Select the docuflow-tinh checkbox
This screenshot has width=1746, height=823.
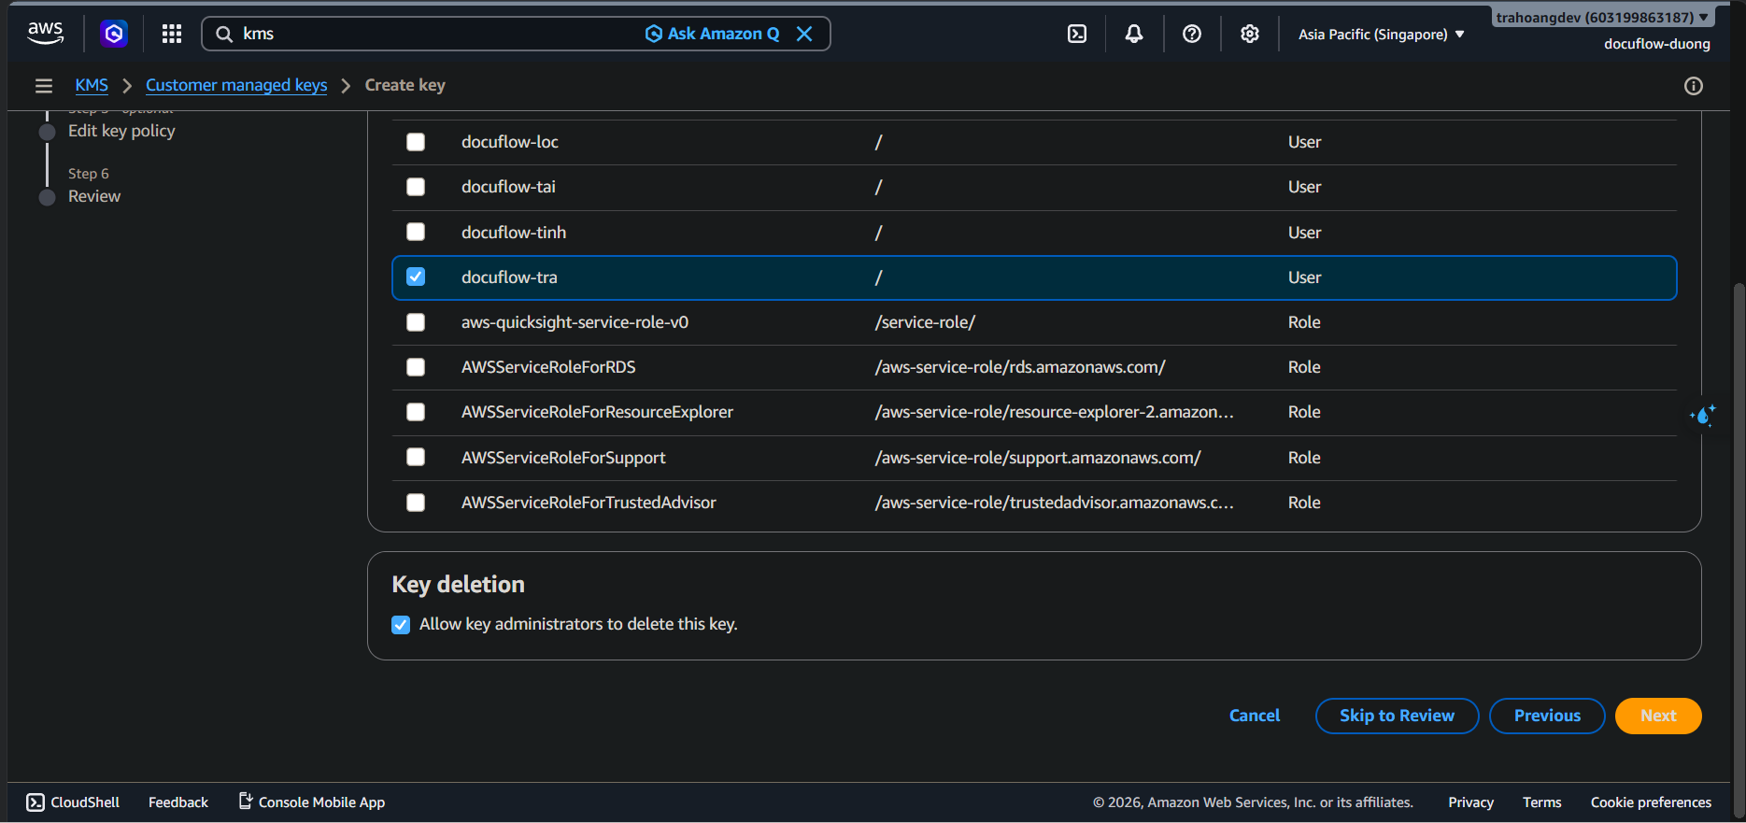[x=416, y=232]
